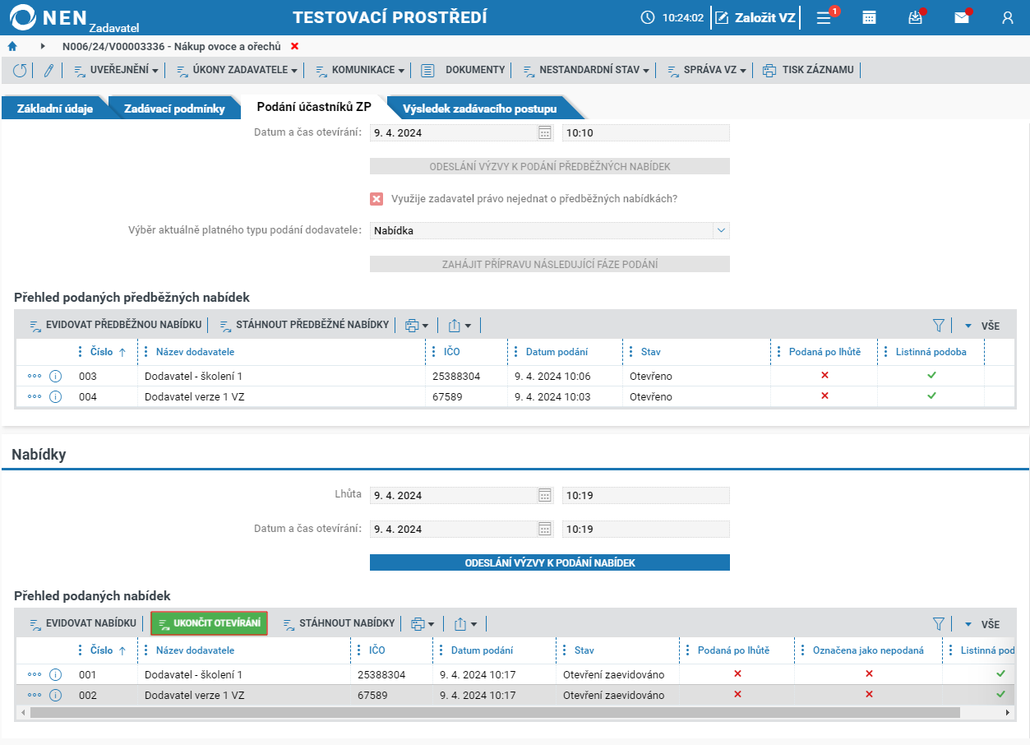Close the Nákup ovoce a ořechů breadcrumb
The image size is (1030, 745).
point(295,46)
